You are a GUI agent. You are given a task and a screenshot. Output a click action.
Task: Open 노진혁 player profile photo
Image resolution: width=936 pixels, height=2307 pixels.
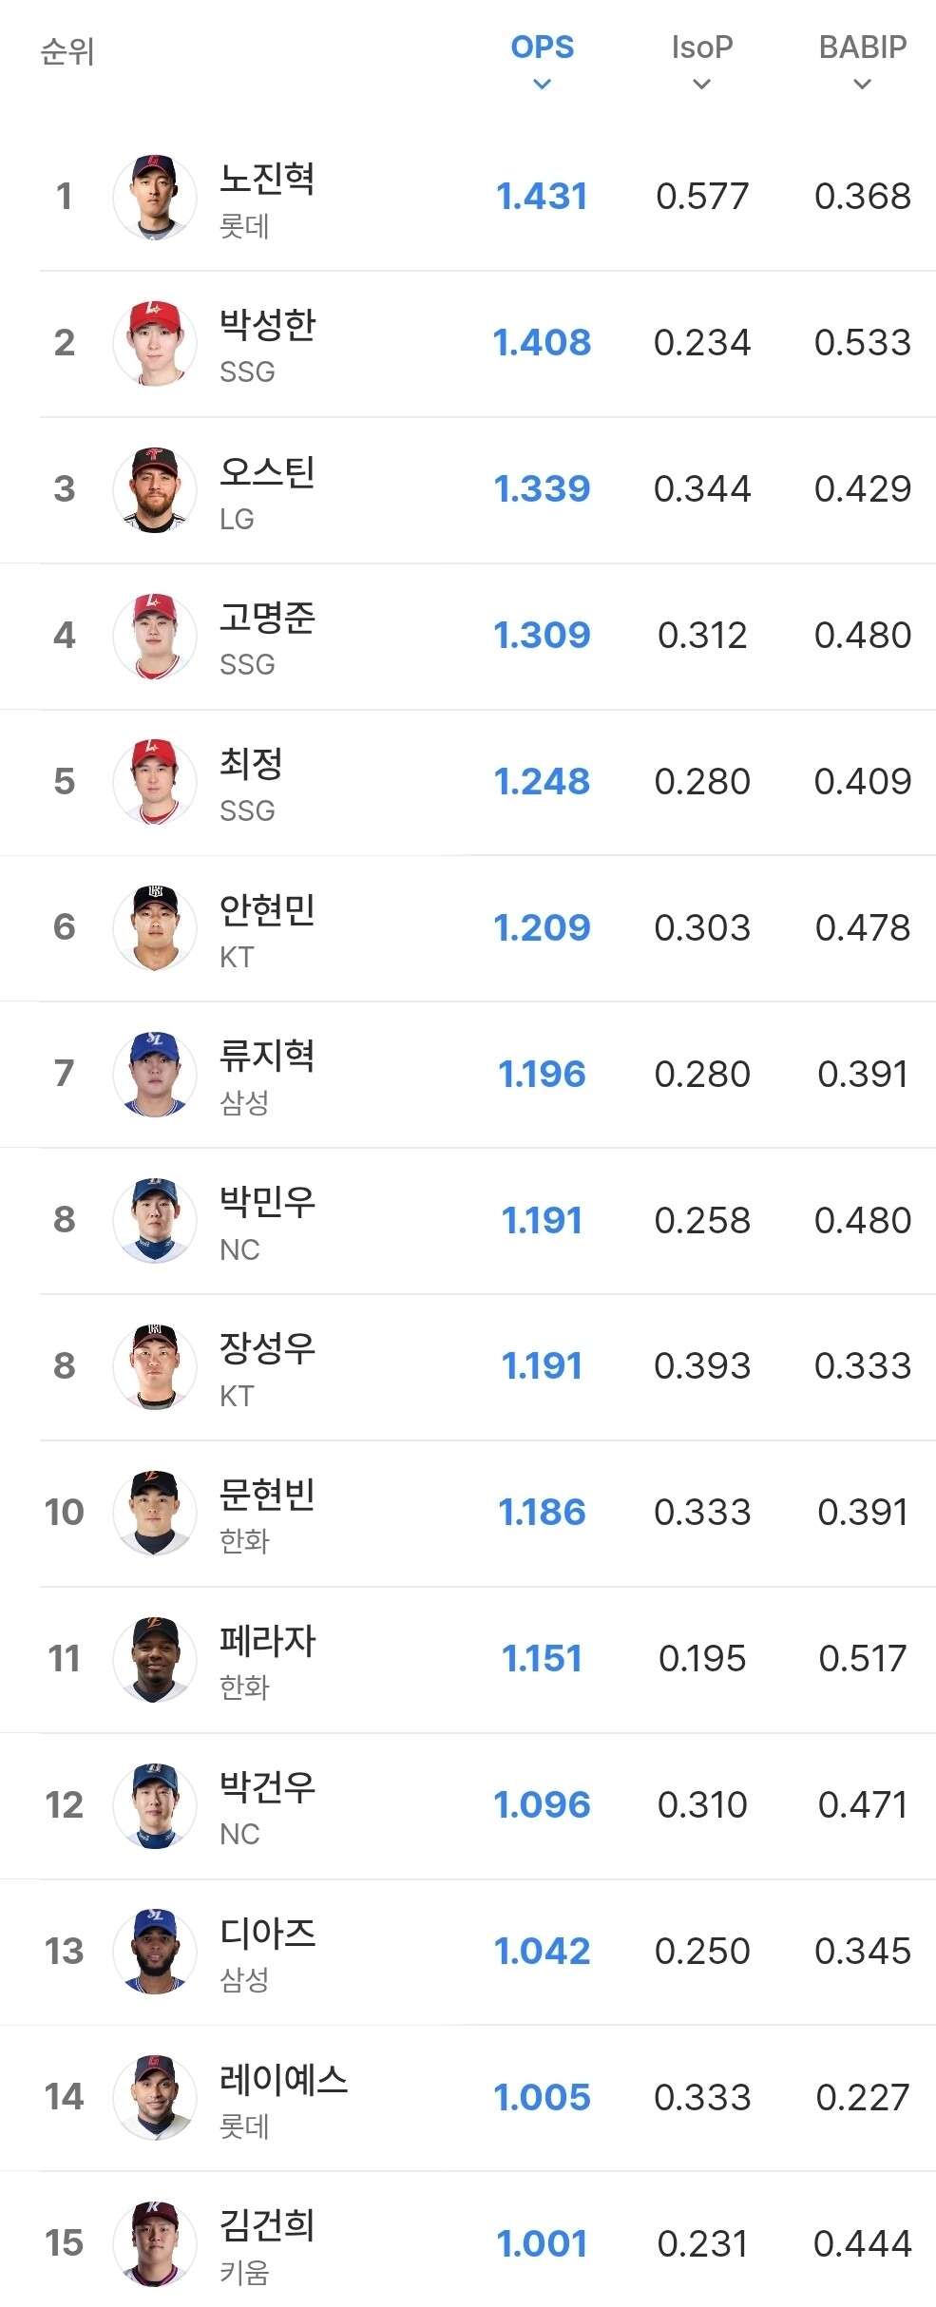coord(155,197)
